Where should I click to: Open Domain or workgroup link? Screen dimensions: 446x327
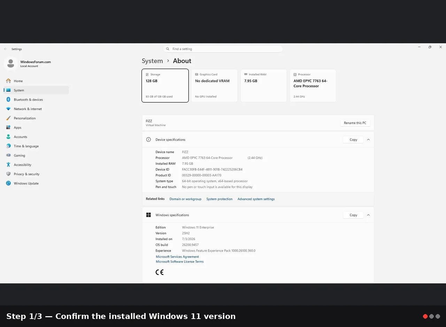coord(185,199)
